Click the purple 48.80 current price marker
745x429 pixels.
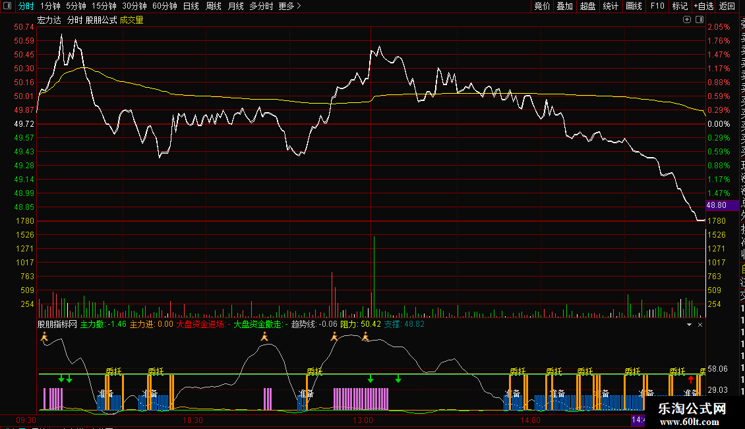717,205
